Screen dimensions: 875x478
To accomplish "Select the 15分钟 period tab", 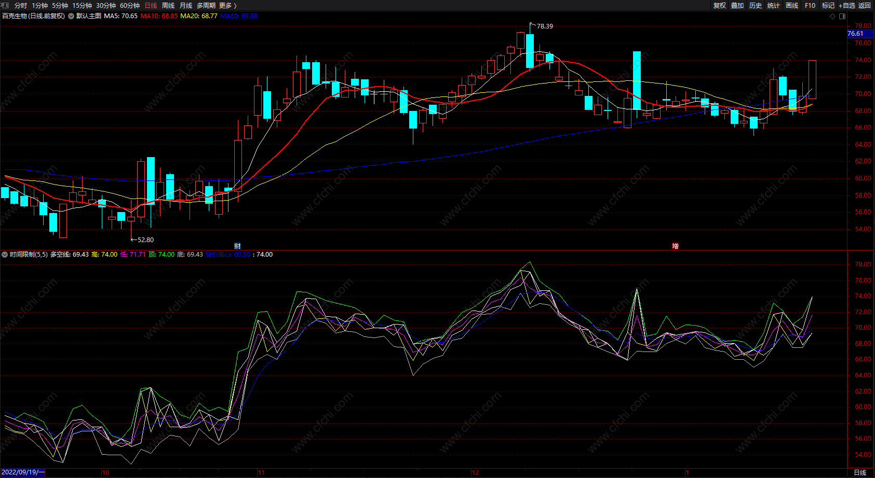I will 82,5.
